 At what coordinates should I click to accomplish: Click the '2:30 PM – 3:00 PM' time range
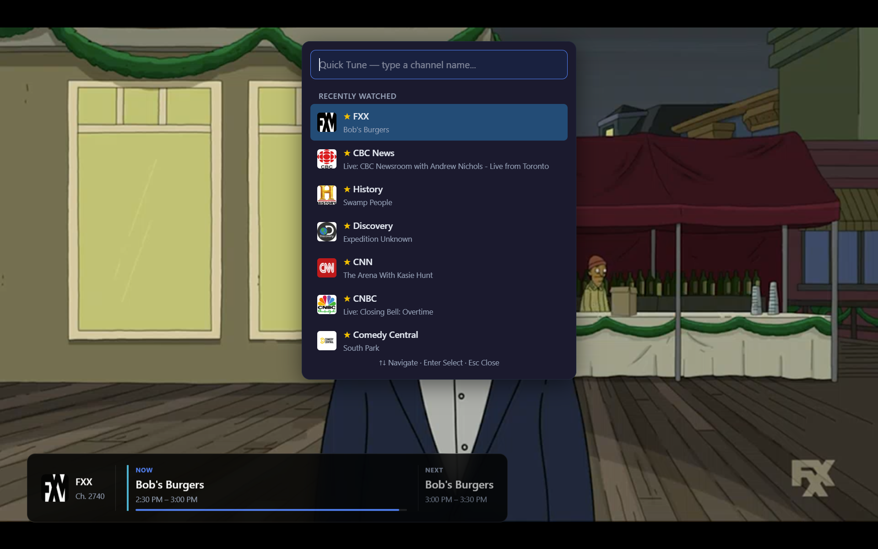pyautogui.click(x=167, y=500)
